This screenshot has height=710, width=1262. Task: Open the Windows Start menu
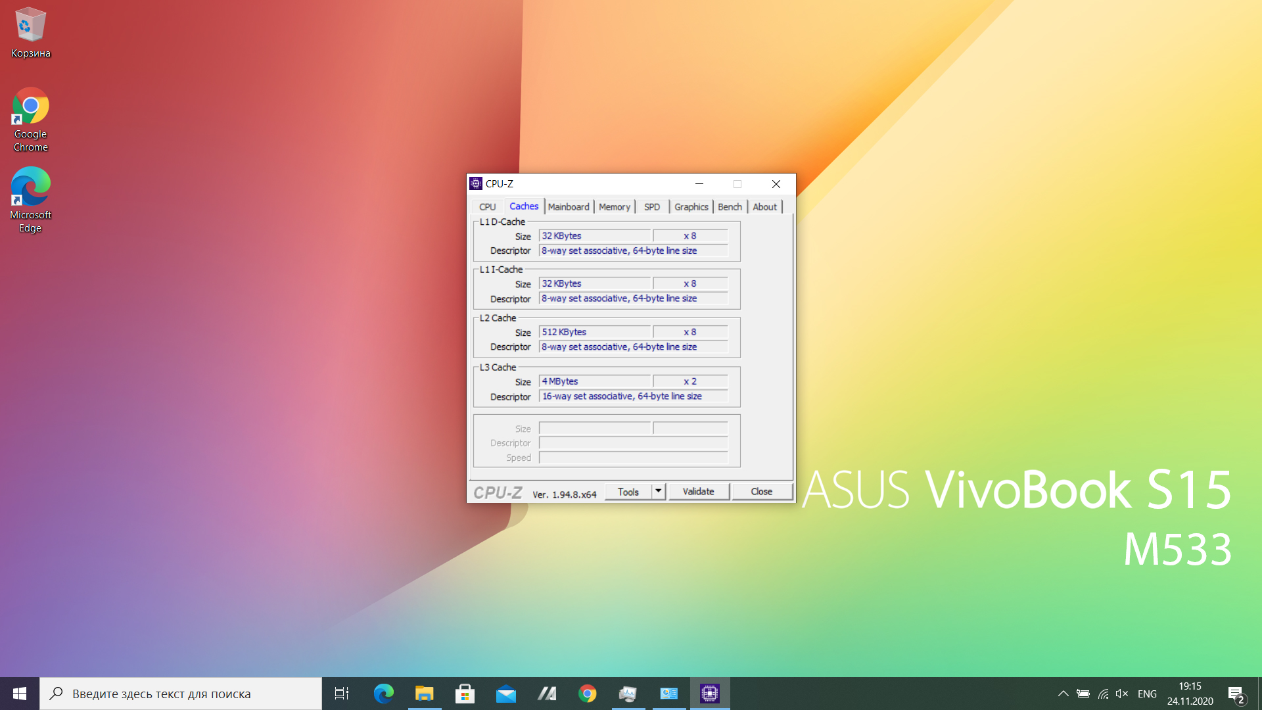(20, 694)
